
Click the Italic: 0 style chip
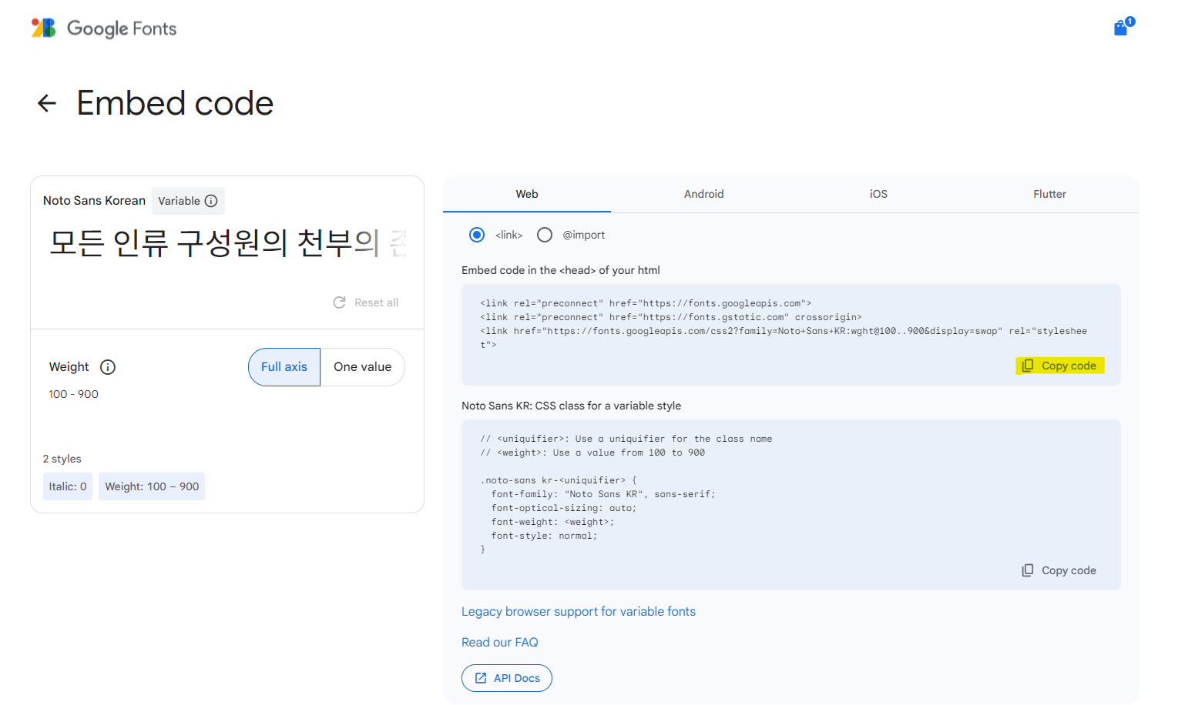point(68,486)
